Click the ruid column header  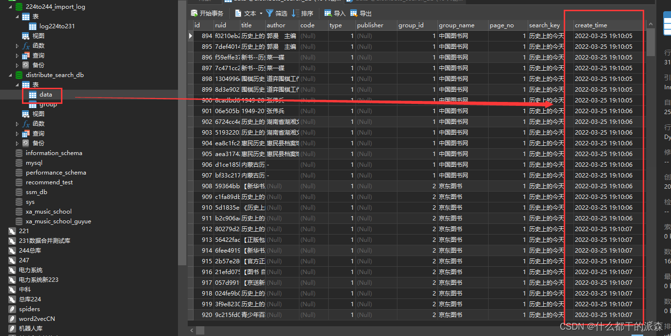coord(227,25)
